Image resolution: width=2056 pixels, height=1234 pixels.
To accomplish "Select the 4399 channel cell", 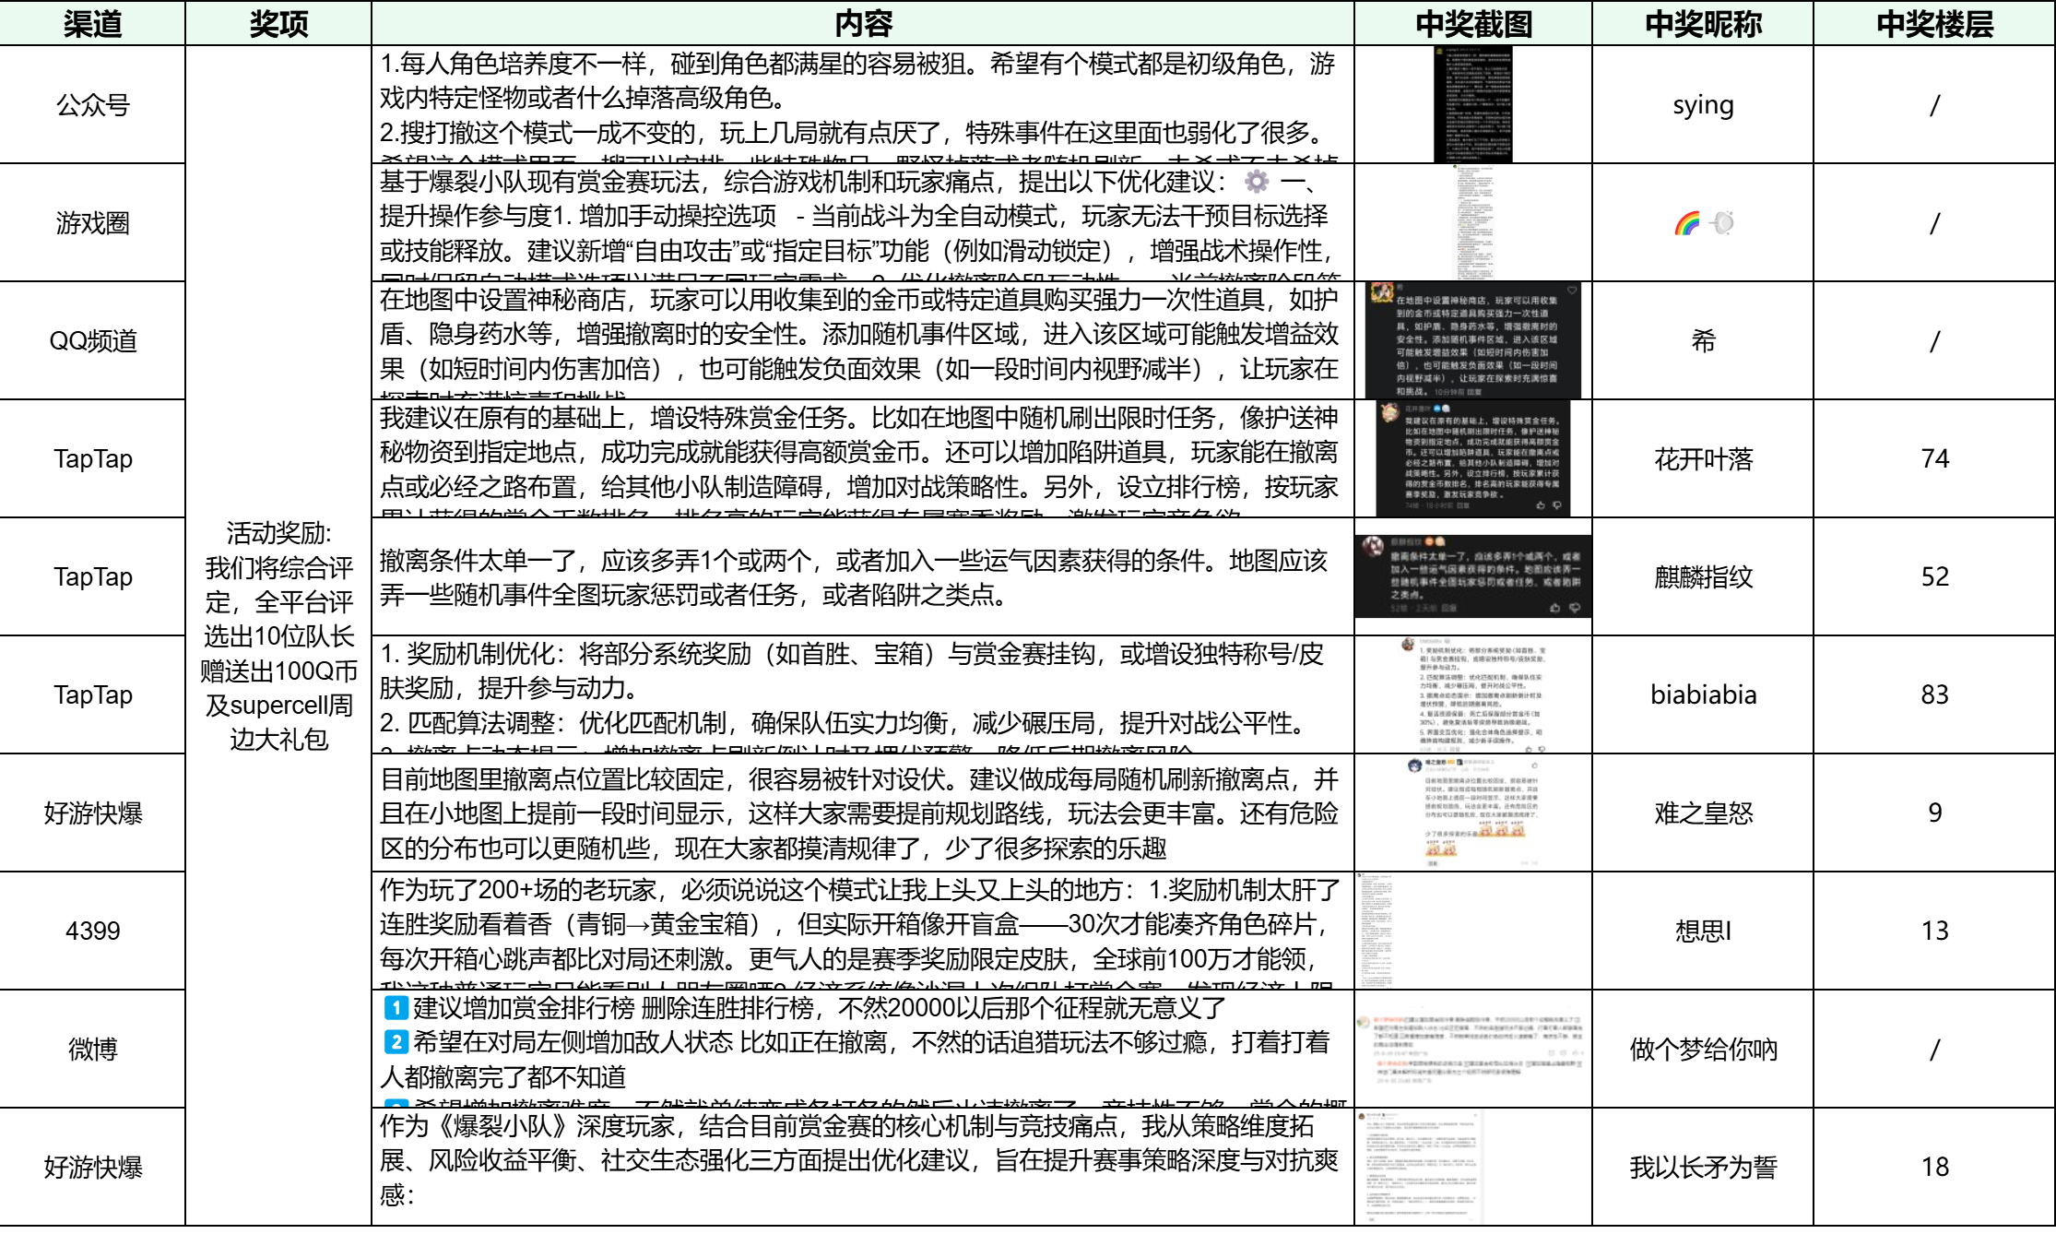I will coord(92,931).
